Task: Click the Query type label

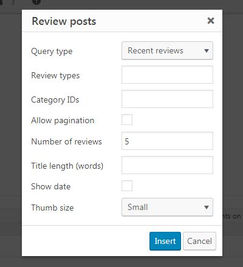Action: pyautogui.click(x=52, y=52)
